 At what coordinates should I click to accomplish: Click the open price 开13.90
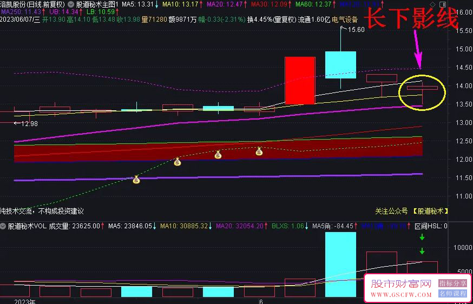54,20
